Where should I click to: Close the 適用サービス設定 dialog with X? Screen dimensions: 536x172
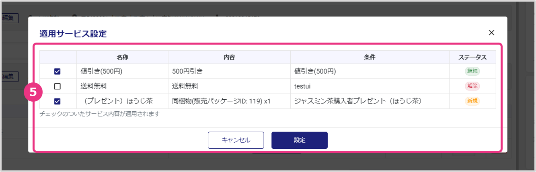491,33
